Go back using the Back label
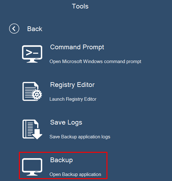Image resolution: width=172 pixels, height=181 pixels. coord(35,29)
